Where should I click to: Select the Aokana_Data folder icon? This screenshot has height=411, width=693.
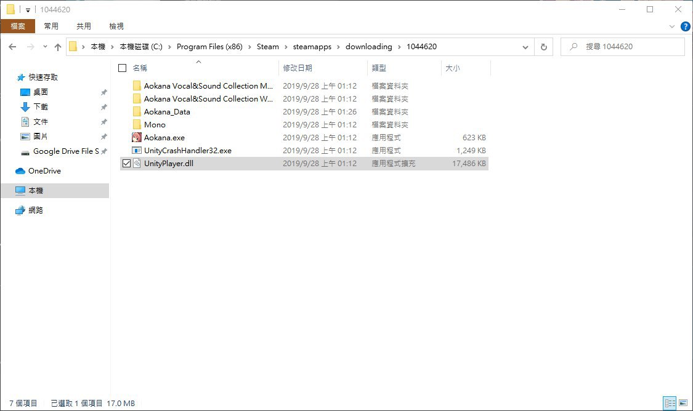(x=137, y=112)
